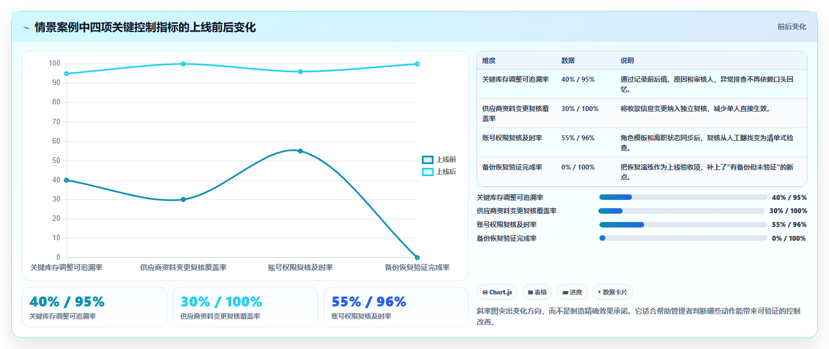The height and width of the screenshot is (349, 829).
Task: Click the 前后变化 badge in the header
Action: tap(791, 27)
